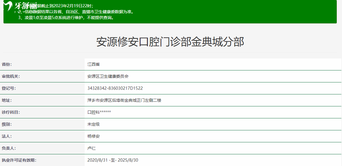The image size is (342, 166).
Task: Select registration number 34328342-836030217D1522
Action: click(x=115, y=88)
